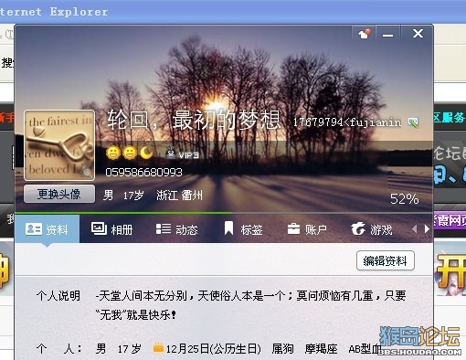Select the 资料 profile tab
The image size is (466, 360).
(47, 229)
